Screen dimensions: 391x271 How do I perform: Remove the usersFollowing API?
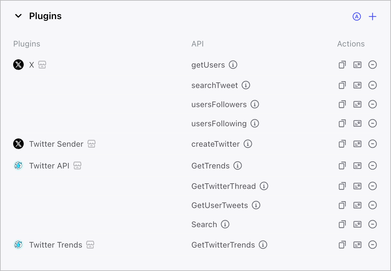372,123
